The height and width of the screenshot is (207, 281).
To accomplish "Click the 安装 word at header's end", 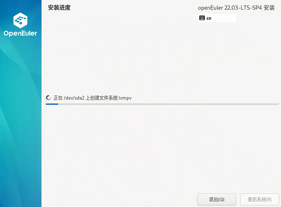I will click(x=269, y=8).
